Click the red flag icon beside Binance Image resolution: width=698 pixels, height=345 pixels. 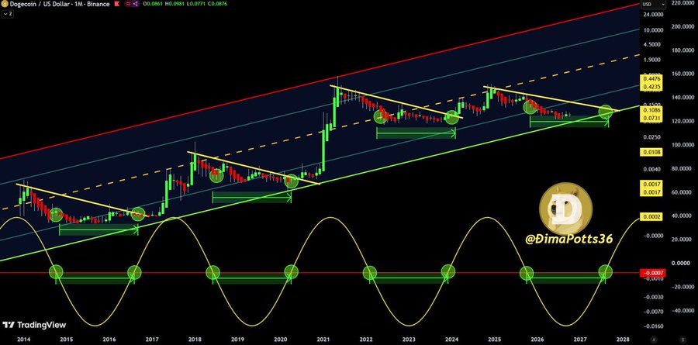(x=117, y=4)
